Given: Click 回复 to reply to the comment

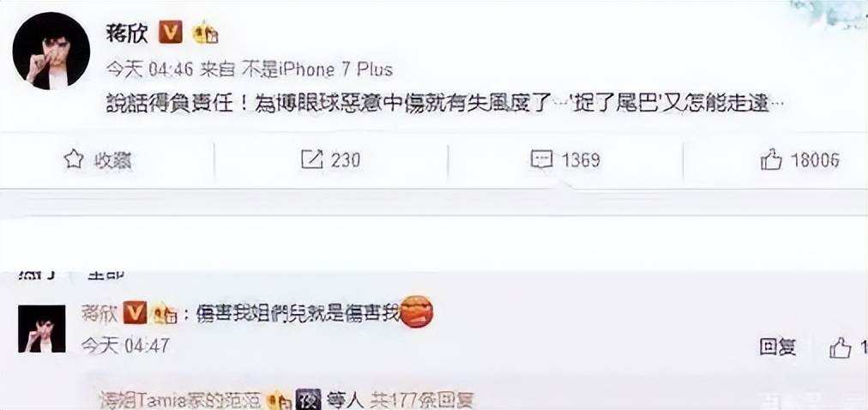Looking at the screenshot, I should (x=777, y=347).
